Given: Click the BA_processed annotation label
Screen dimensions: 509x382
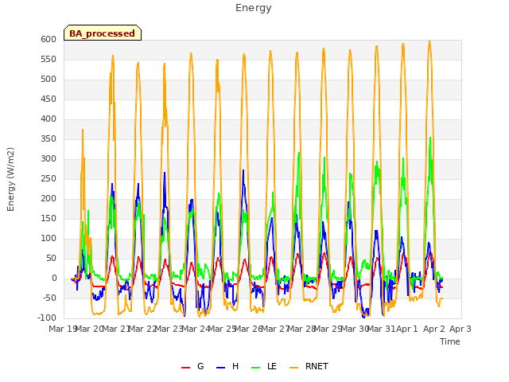Looking at the screenshot, I should point(103,33).
